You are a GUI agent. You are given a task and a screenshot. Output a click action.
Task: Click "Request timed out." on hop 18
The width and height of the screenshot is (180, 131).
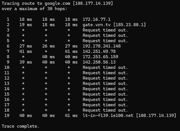click(105, 110)
